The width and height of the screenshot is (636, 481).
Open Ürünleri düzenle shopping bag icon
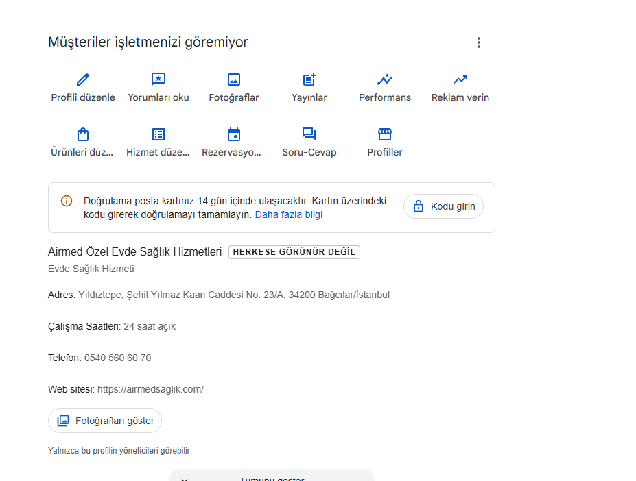[83, 134]
